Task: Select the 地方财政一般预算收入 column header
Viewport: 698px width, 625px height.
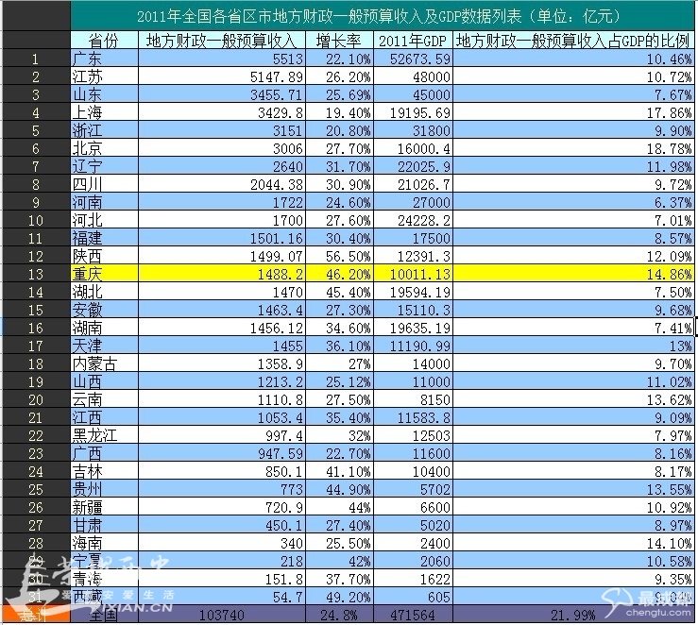Action: (x=222, y=41)
